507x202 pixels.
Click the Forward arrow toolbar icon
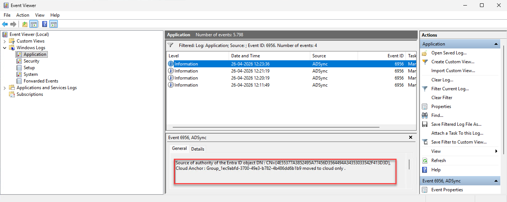[13, 24]
